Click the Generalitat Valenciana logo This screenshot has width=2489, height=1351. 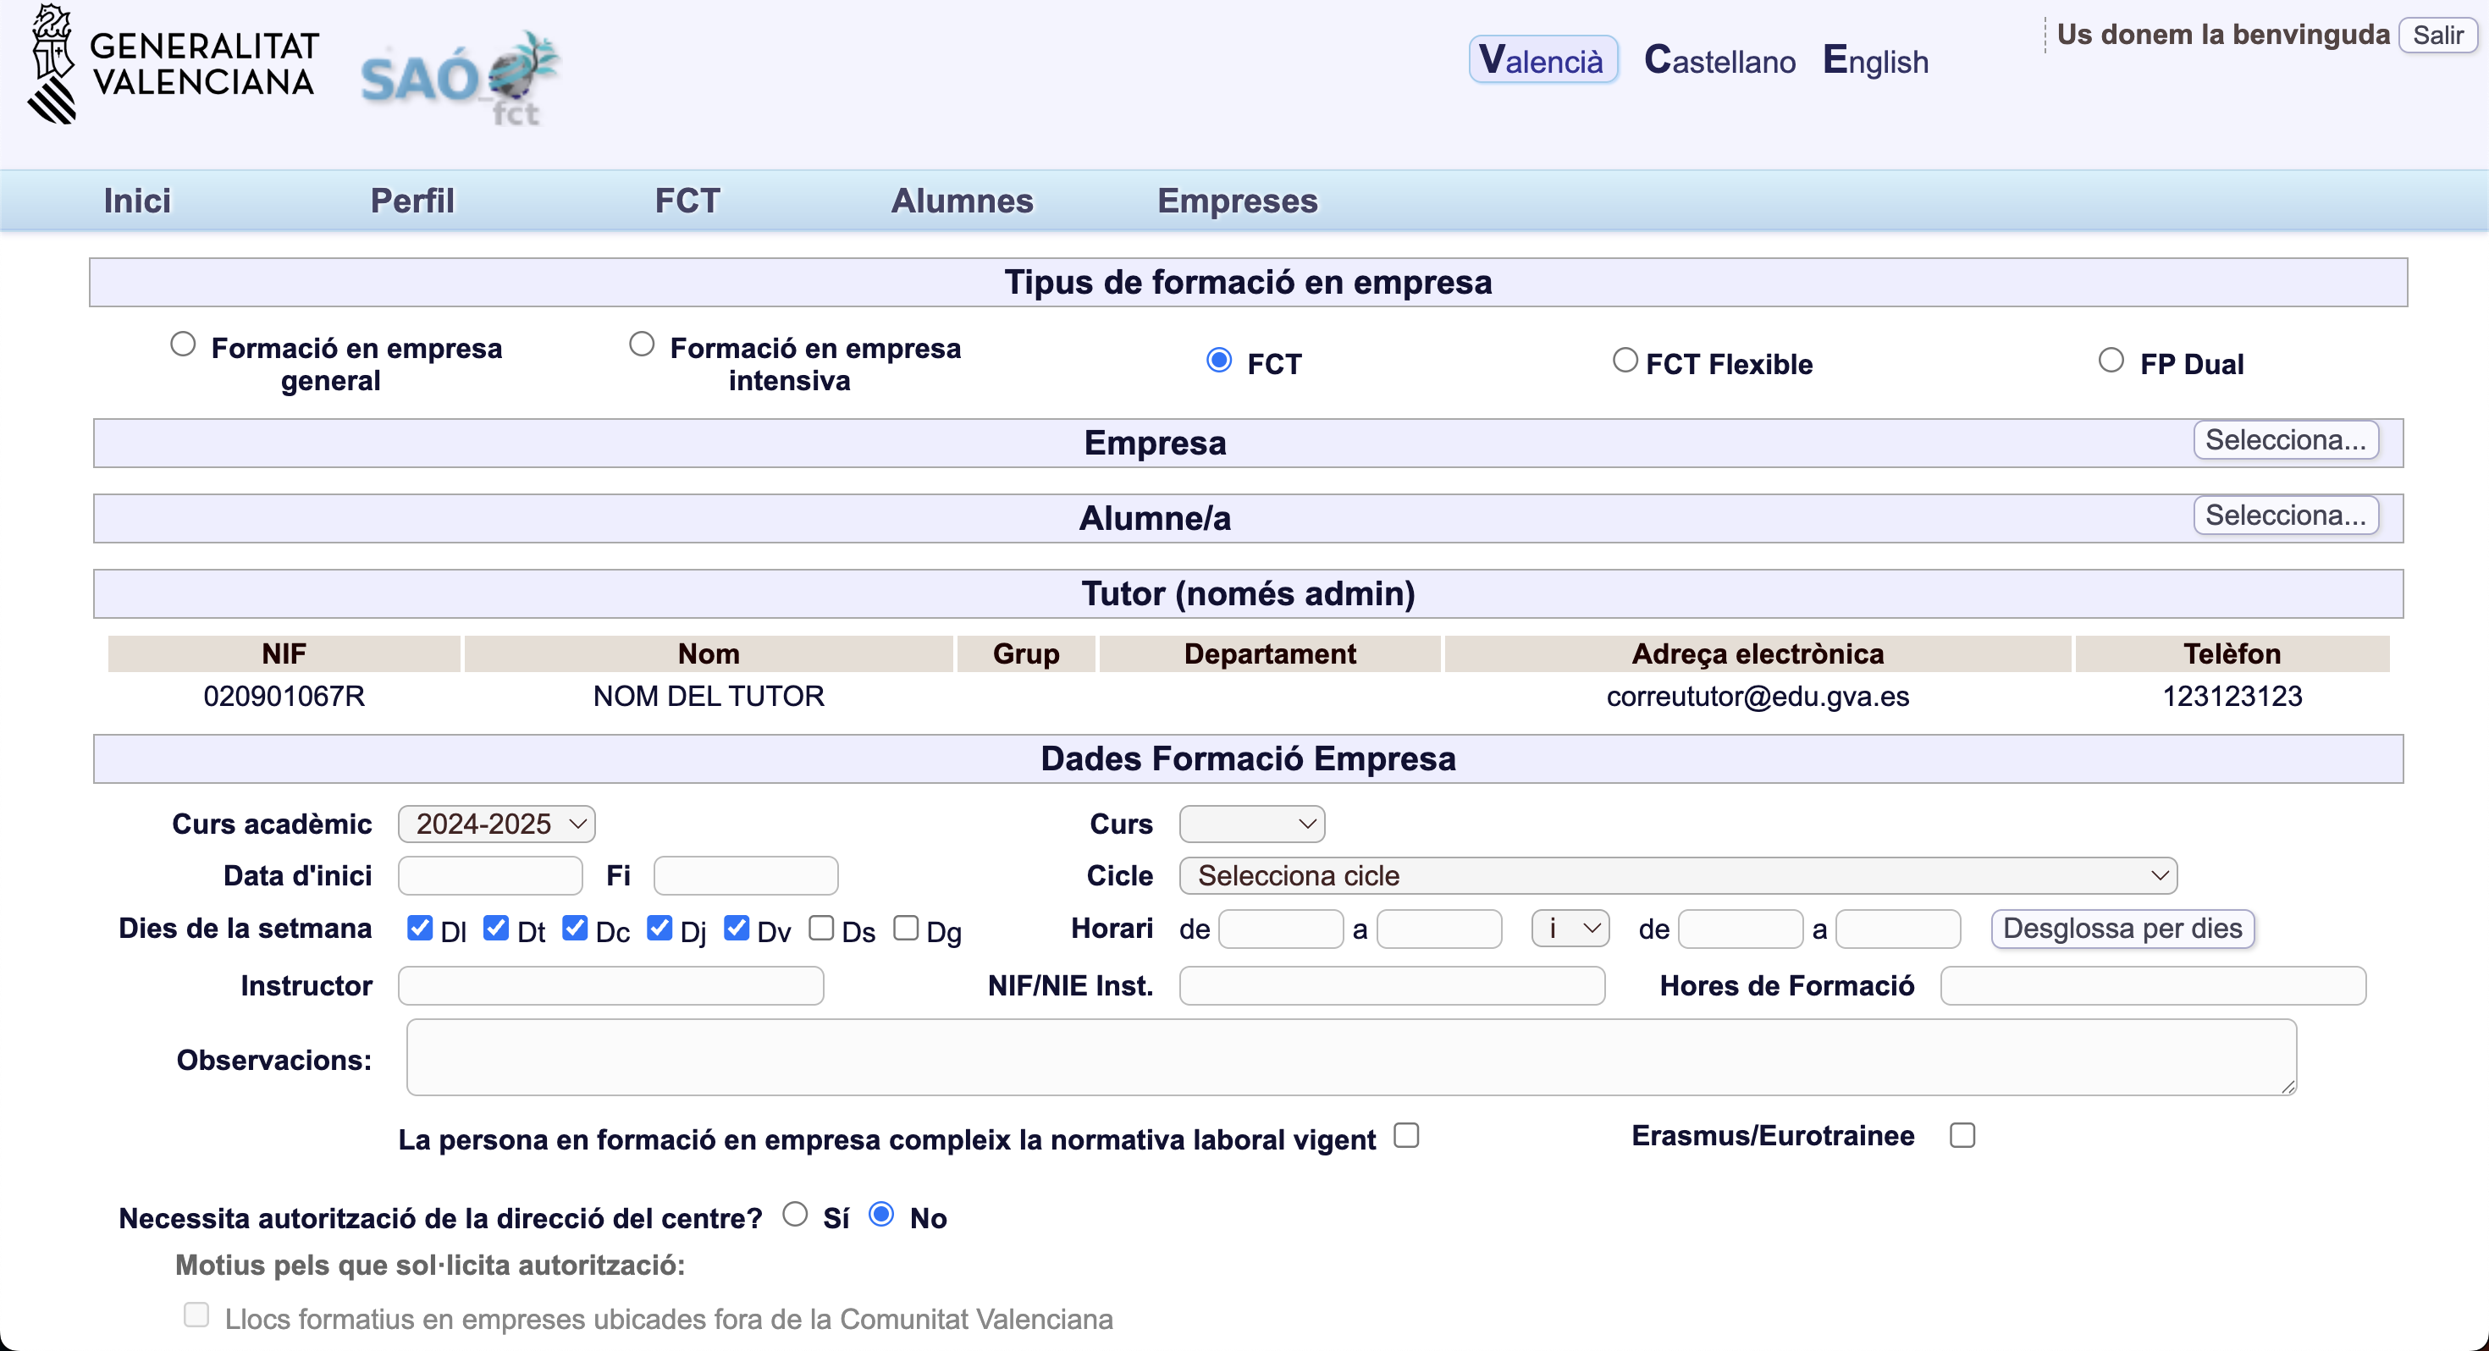pos(172,63)
